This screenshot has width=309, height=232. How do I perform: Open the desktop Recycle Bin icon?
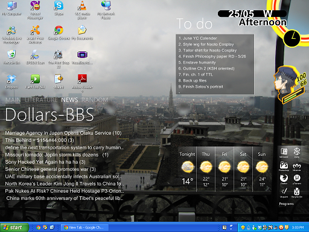click(11, 57)
